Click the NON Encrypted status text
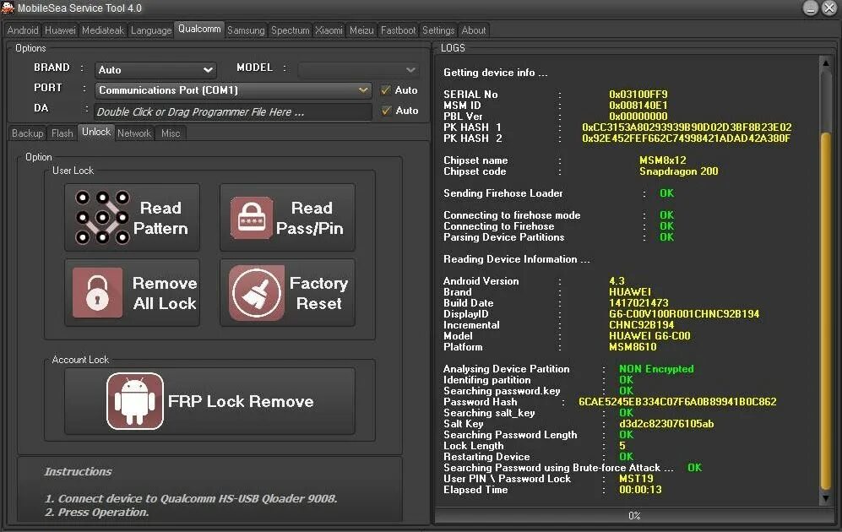842x532 pixels. 656,369
